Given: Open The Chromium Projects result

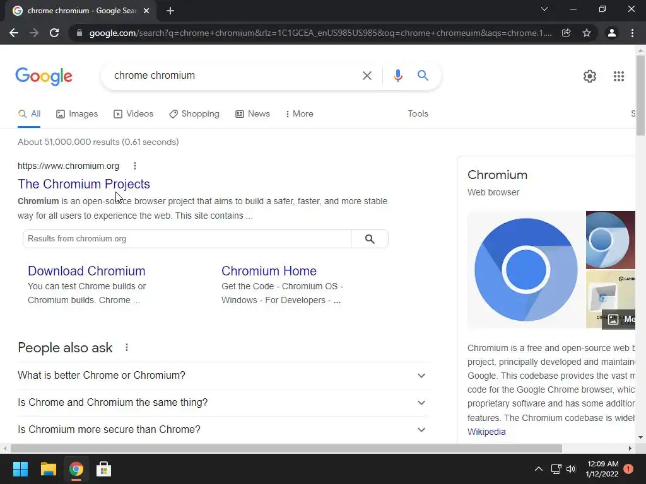Looking at the screenshot, I should point(84,184).
